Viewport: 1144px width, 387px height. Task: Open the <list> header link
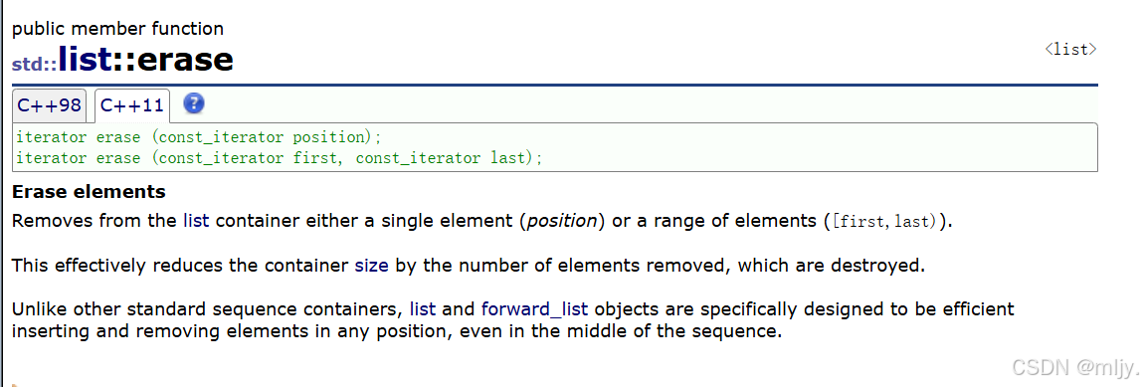pos(1070,50)
